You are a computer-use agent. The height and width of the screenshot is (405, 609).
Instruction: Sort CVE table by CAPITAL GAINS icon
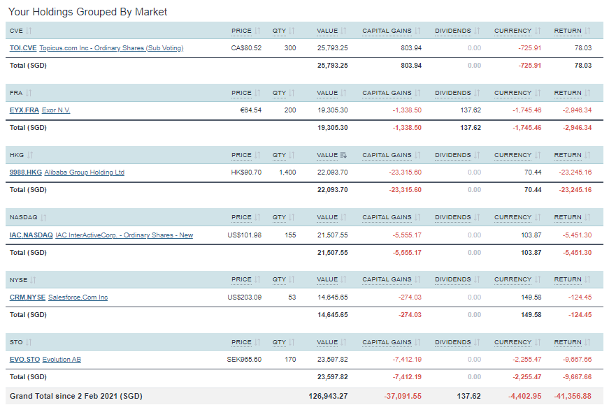(x=417, y=31)
